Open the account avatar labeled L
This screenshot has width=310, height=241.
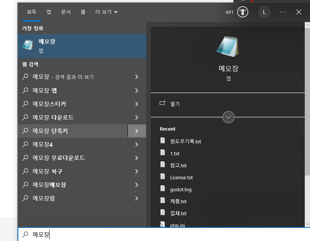264,12
